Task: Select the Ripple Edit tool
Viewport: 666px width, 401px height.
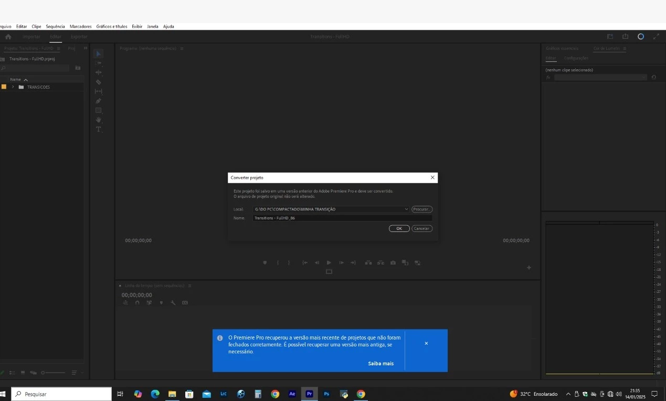Action: tap(98, 72)
